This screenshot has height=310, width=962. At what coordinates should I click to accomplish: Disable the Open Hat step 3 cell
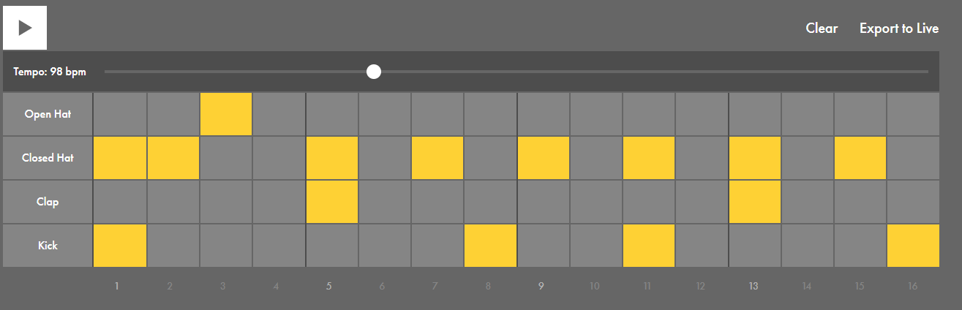226,114
